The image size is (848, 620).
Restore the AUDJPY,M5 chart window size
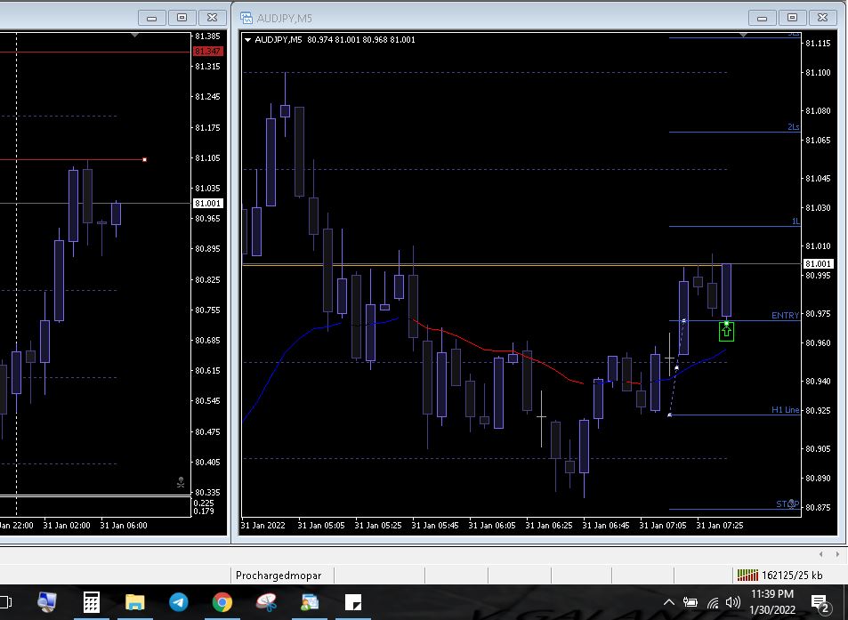pyautogui.click(x=792, y=18)
